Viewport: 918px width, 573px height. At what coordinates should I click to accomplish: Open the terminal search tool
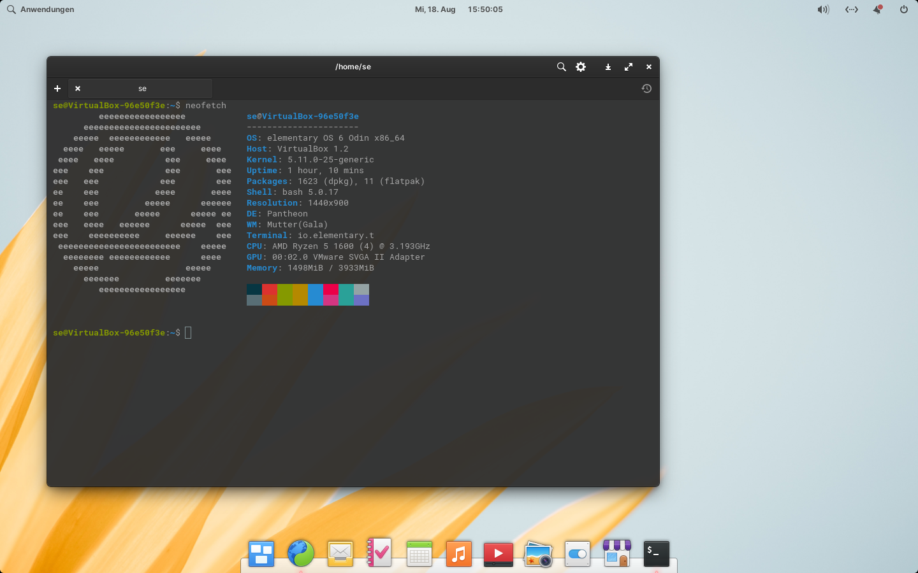pyautogui.click(x=561, y=67)
